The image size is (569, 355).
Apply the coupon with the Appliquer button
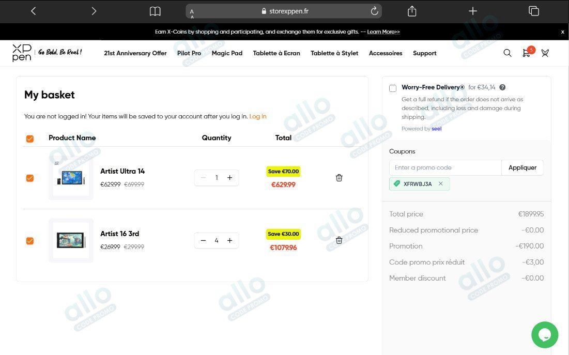[522, 167]
